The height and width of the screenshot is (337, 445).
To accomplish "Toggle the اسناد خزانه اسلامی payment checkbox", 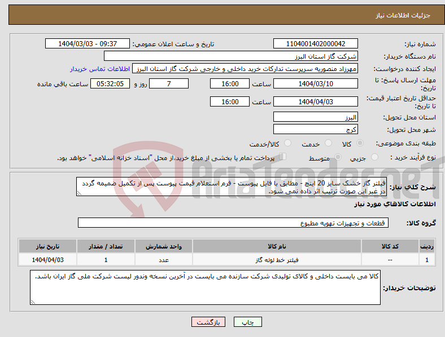I will pos(283,157).
